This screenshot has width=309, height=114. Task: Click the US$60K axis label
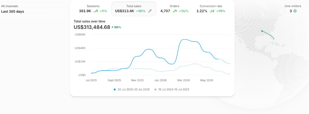tap(80, 34)
